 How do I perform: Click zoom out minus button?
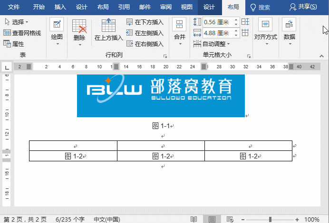coord(243,219)
